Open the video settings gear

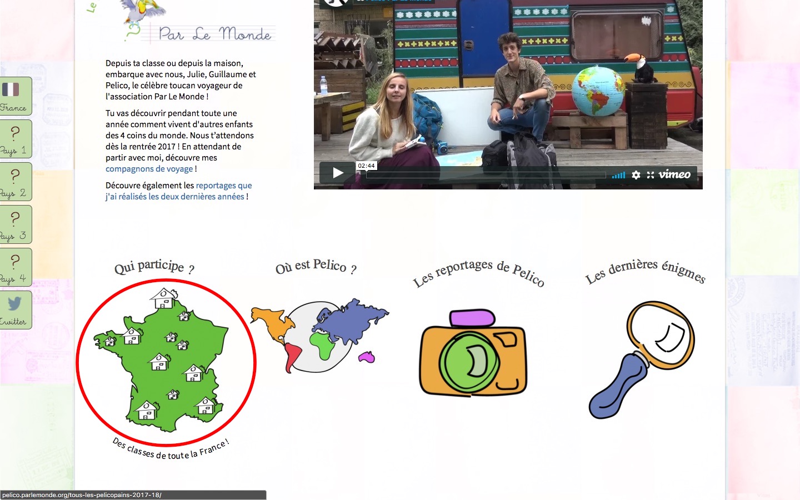pos(636,175)
